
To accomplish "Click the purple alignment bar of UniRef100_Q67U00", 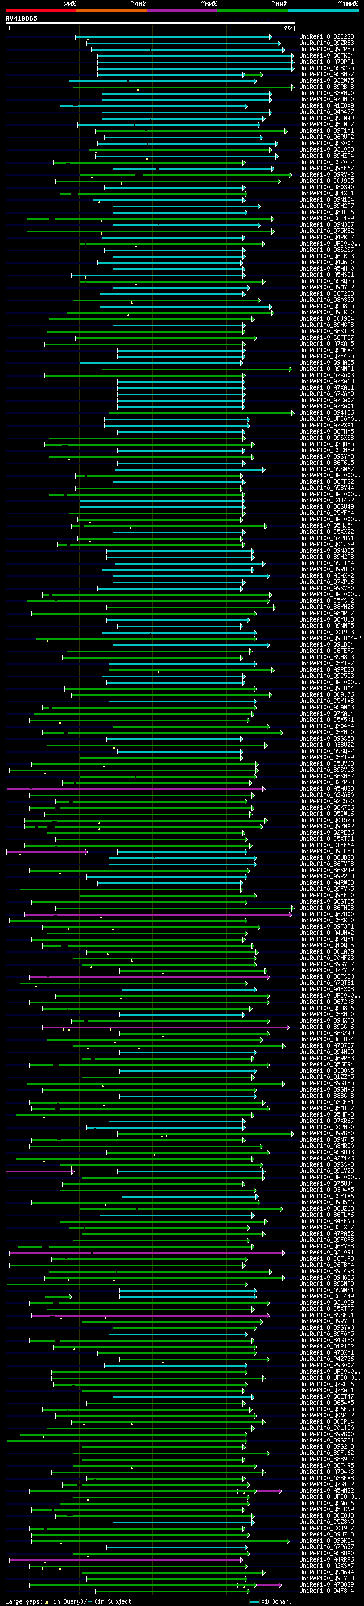I will click(x=158, y=914).
